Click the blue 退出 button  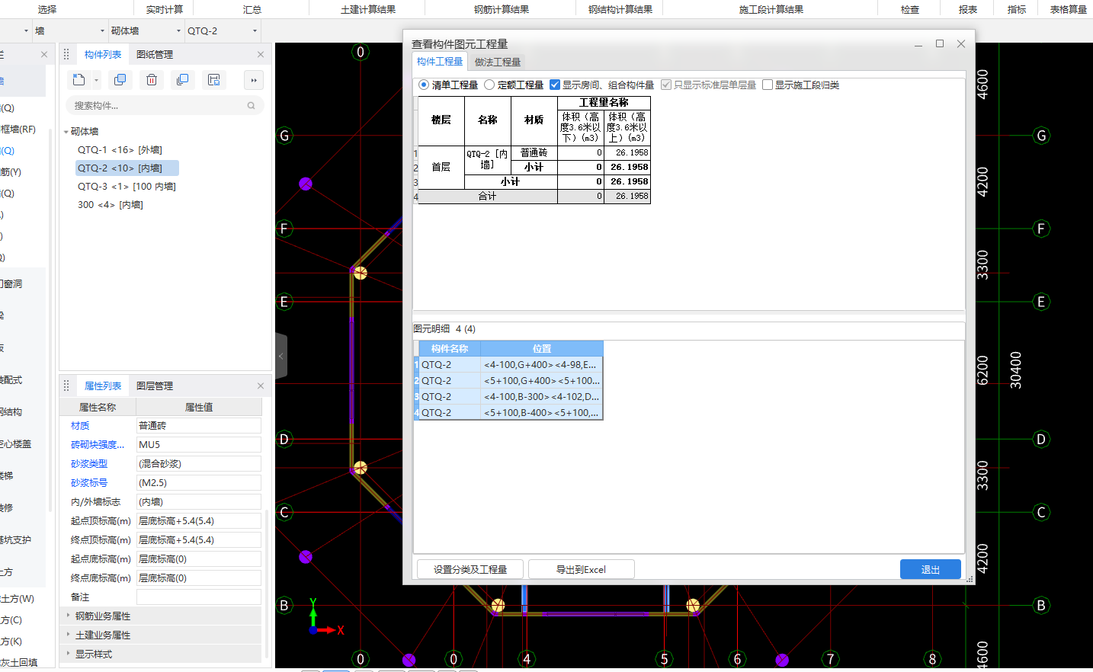[x=930, y=569]
